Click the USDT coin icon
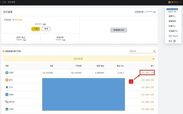Image resolution: width=183 pixels, height=114 pixels. click(x=7, y=73)
